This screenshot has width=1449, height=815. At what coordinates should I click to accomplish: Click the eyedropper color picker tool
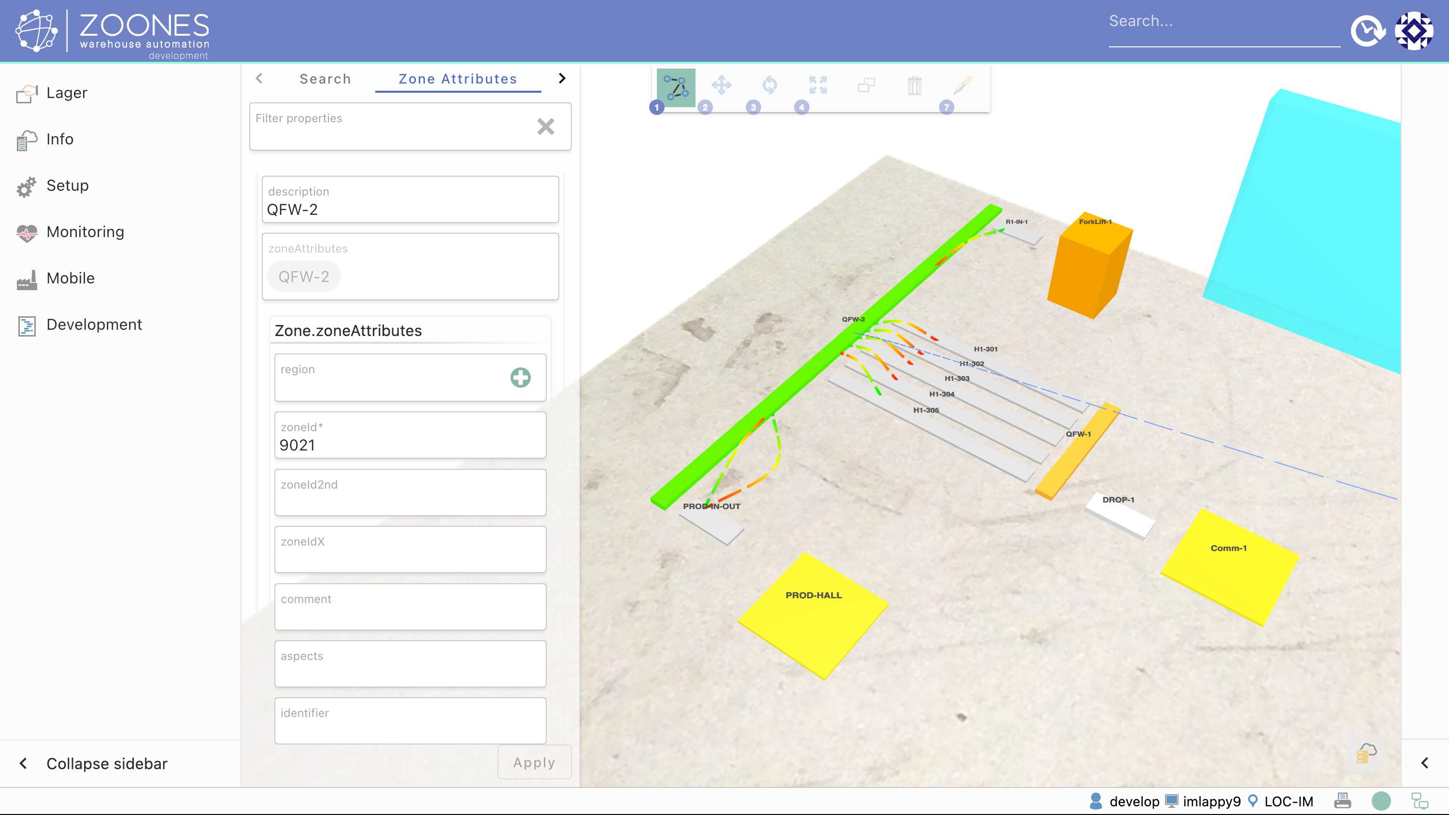click(x=963, y=85)
